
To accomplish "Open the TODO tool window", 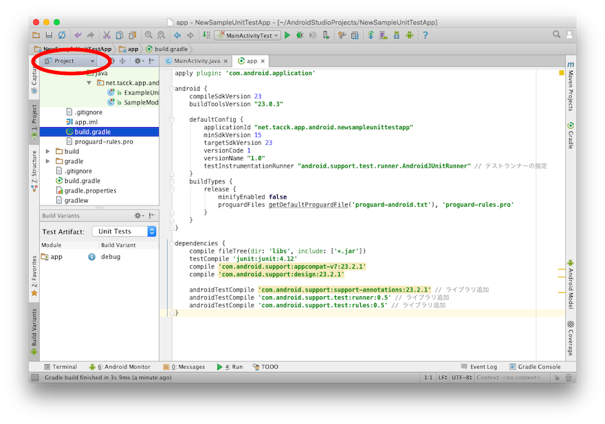I will (265, 367).
